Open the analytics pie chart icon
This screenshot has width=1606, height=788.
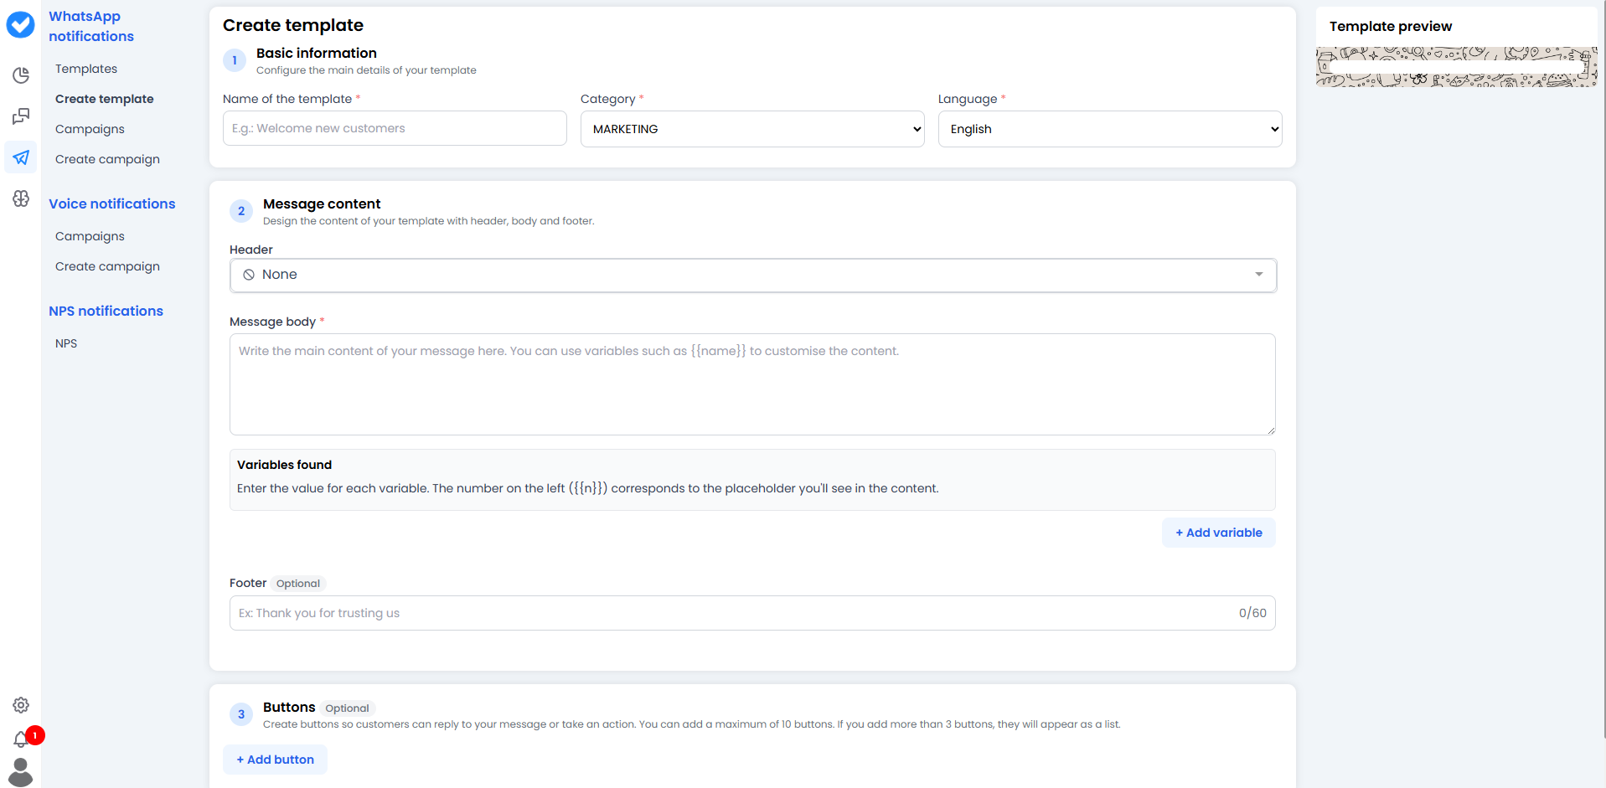(20, 75)
